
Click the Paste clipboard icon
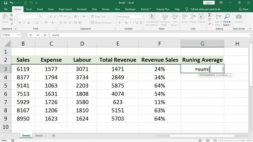pos(5,17)
